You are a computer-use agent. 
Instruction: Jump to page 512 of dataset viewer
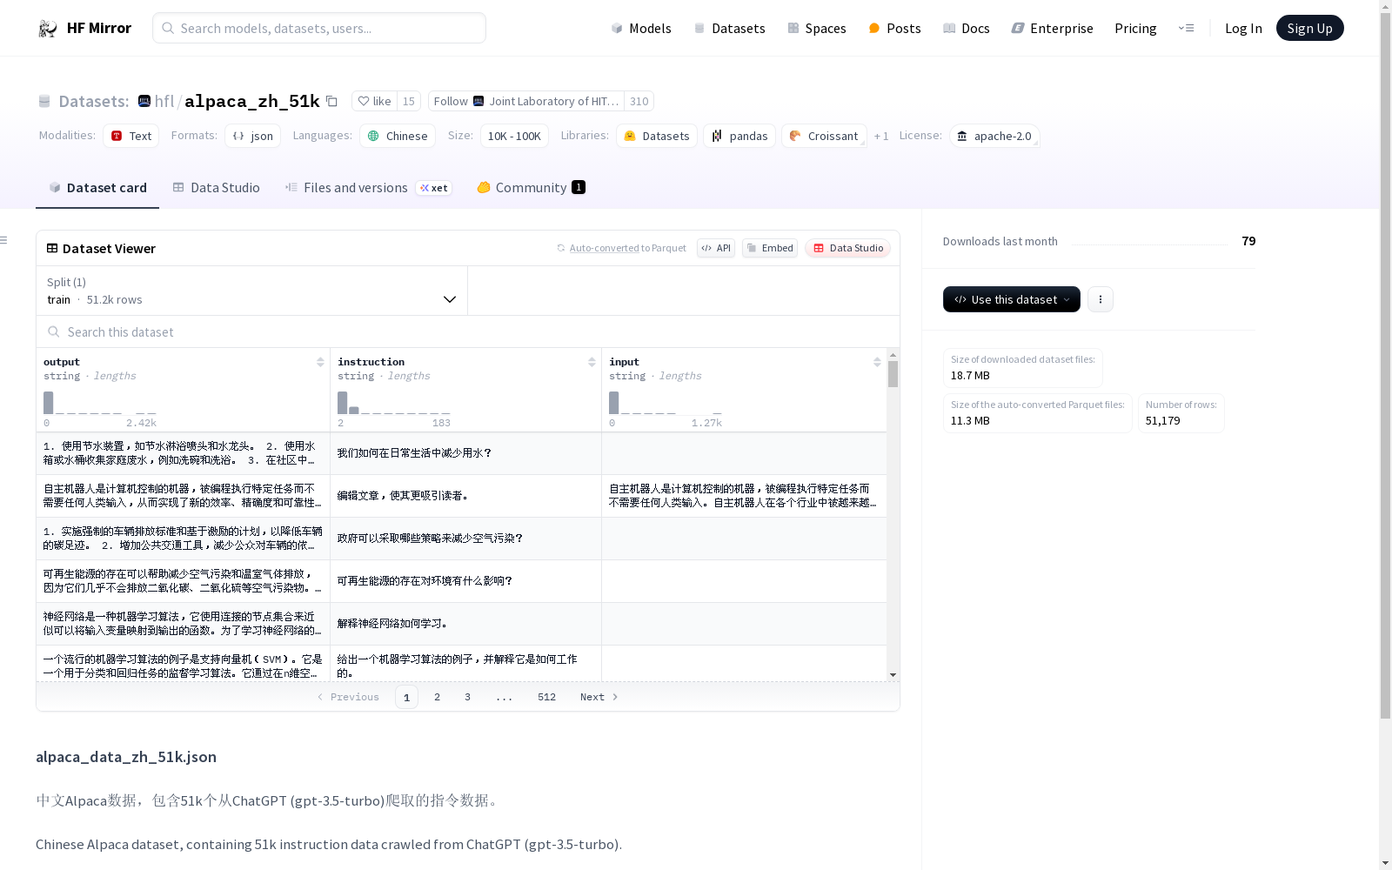click(546, 697)
